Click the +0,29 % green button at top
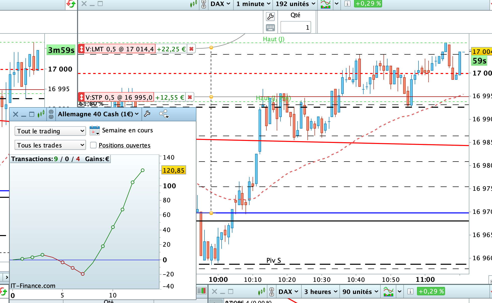This screenshot has width=492, height=303. point(368,4)
